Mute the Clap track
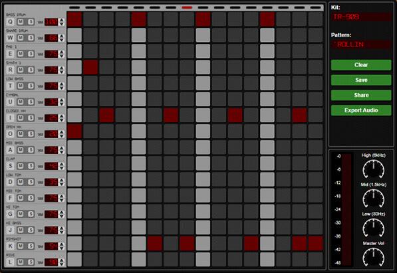 pos(21,165)
